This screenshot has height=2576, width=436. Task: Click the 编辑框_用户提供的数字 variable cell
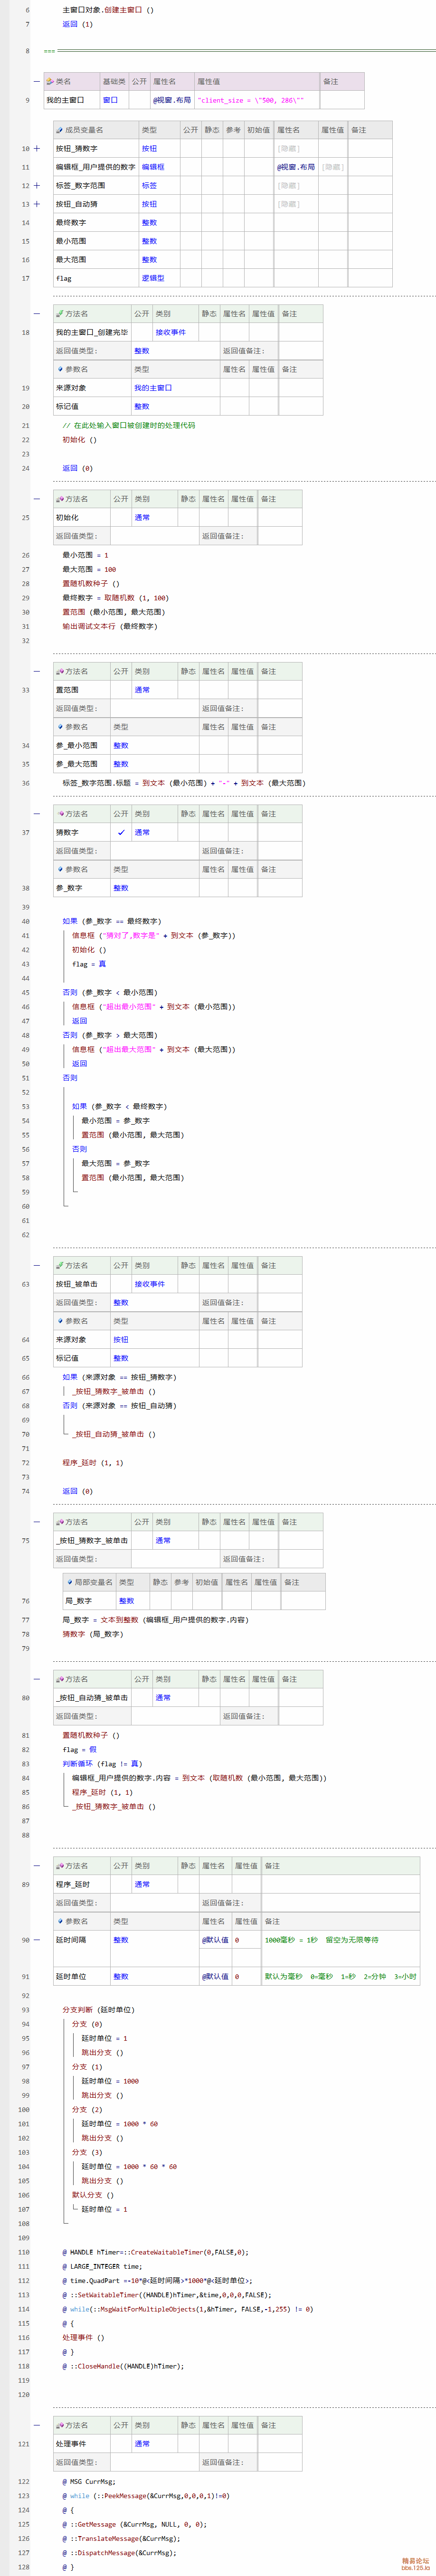click(x=95, y=167)
